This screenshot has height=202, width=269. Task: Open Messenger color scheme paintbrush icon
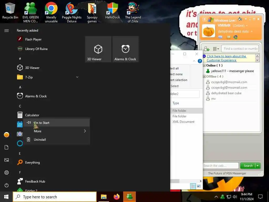[240, 19]
